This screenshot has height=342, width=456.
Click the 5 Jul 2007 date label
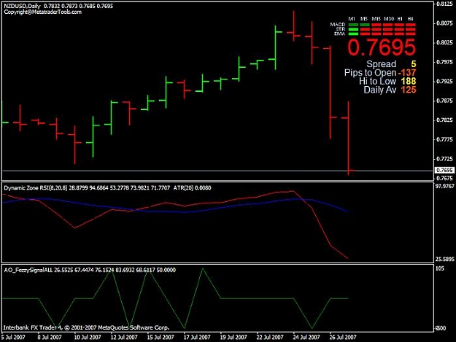point(13,338)
